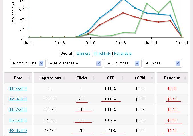This screenshot has height=136, width=193.
Task: Follow the 06/11/2013 date link
Action: (x=18, y=120)
